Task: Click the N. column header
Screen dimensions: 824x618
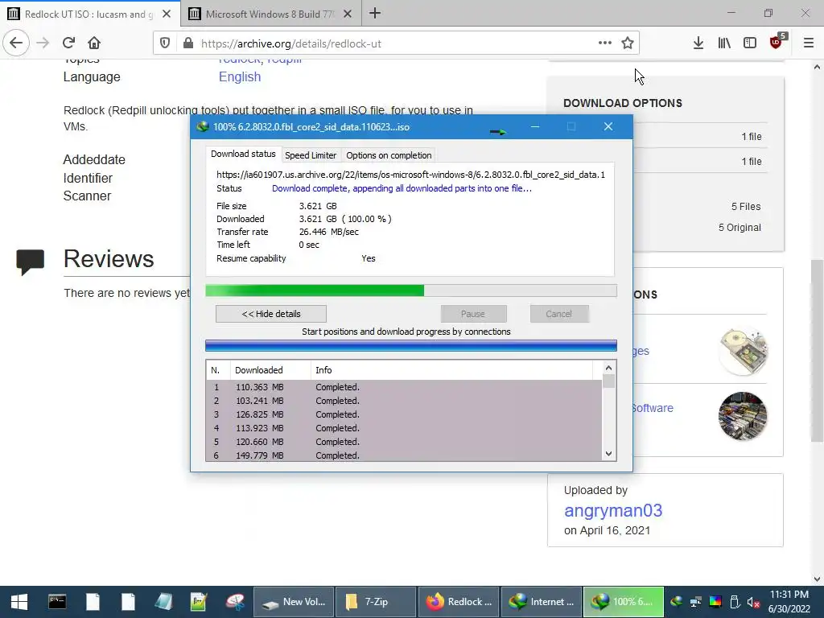Action: (x=218, y=370)
